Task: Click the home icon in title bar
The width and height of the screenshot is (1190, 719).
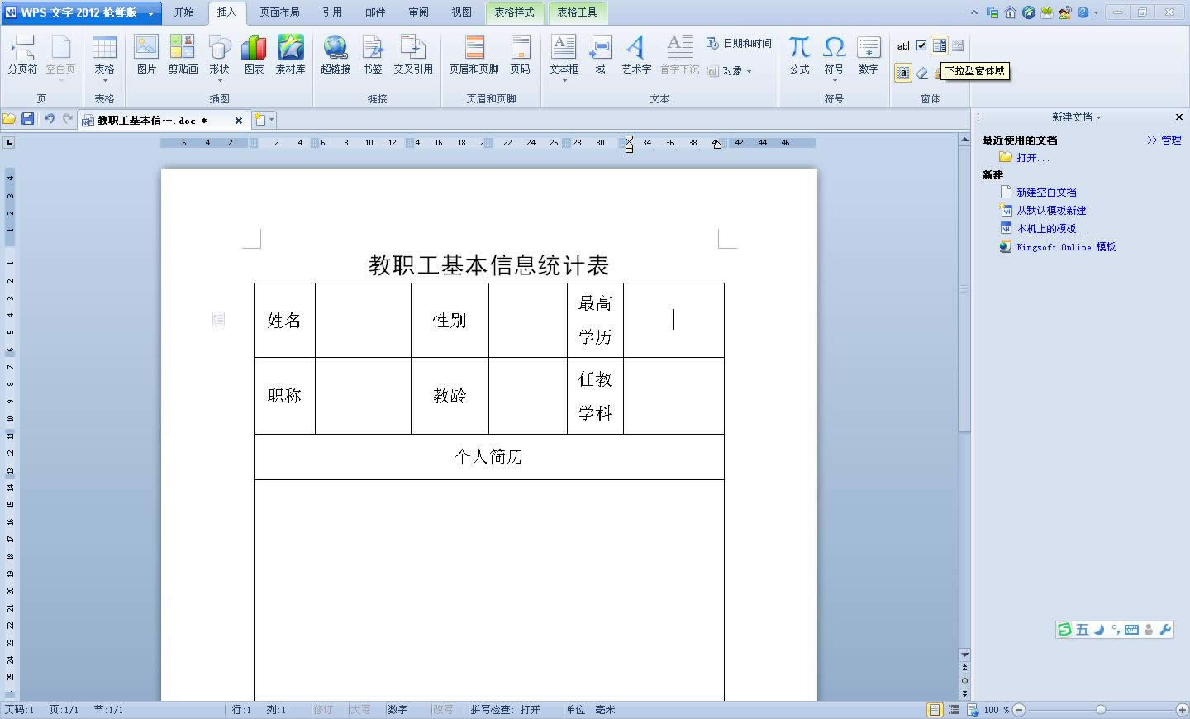Action: 1010,12
